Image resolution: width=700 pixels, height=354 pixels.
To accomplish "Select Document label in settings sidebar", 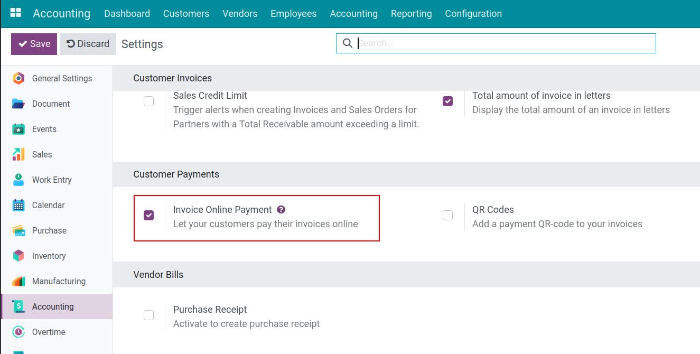I will 51,104.
